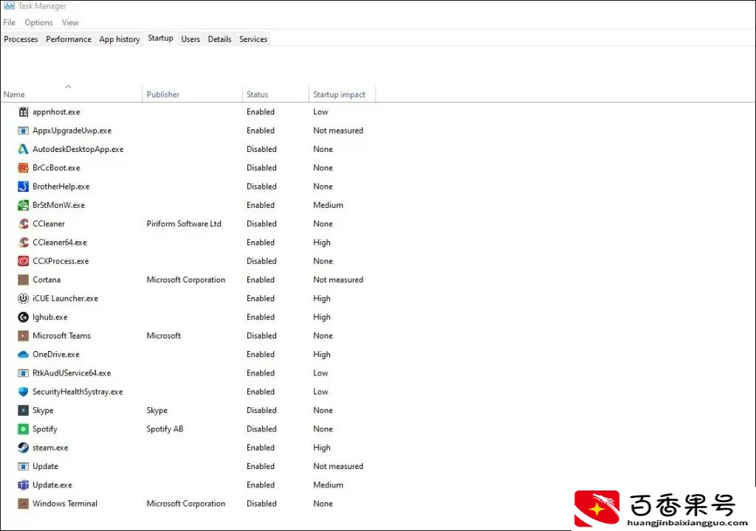This screenshot has width=756, height=531.
Task: Click the Enabled status of steam.exe
Action: [261, 448]
